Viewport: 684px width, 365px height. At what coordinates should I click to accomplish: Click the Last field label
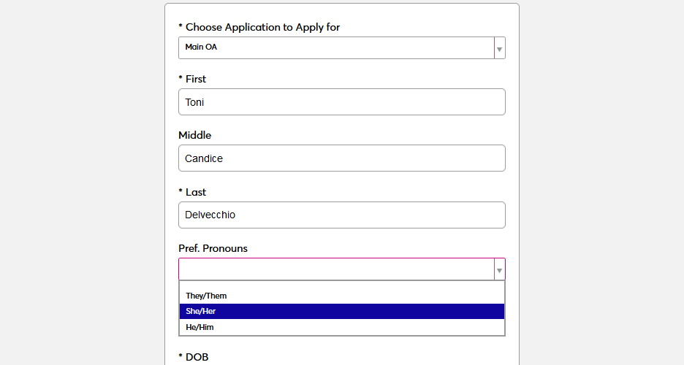196,192
